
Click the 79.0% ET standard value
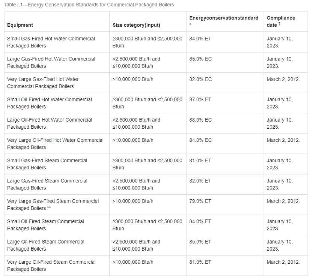click(200, 201)
